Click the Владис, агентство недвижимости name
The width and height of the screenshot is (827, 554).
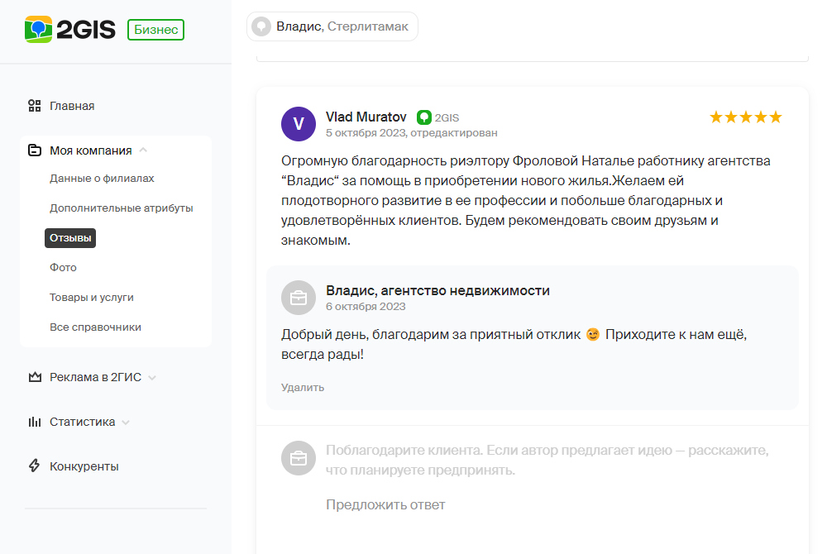click(437, 290)
